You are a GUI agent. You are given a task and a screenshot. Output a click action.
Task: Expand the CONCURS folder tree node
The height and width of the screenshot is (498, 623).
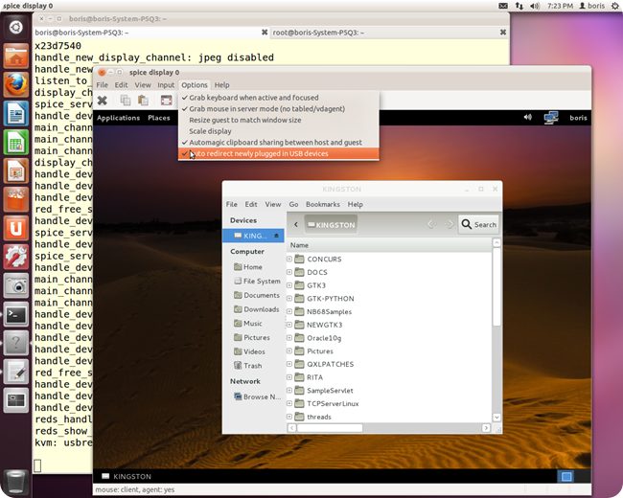tap(289, 260)
